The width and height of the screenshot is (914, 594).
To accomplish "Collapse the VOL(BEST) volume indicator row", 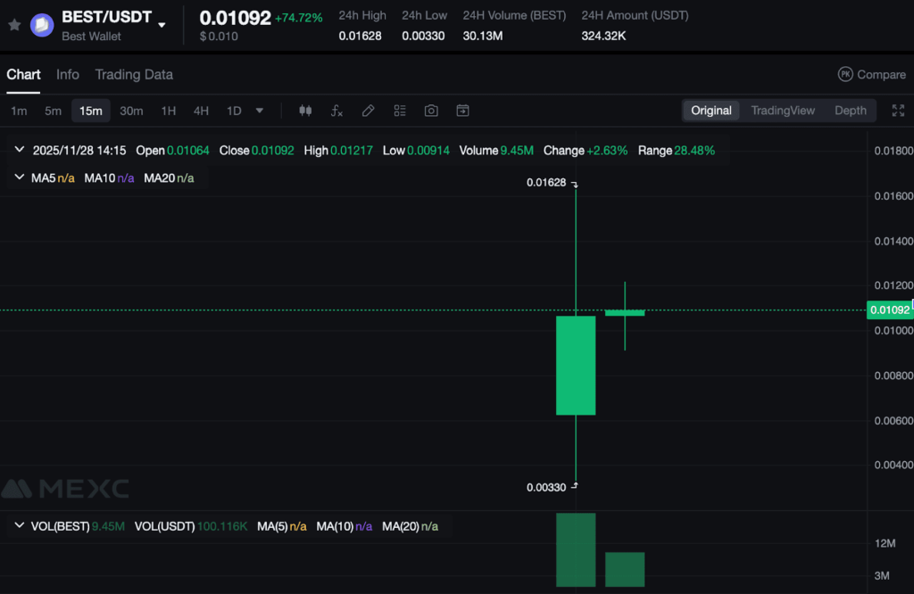I will click(x=20, y=526).
